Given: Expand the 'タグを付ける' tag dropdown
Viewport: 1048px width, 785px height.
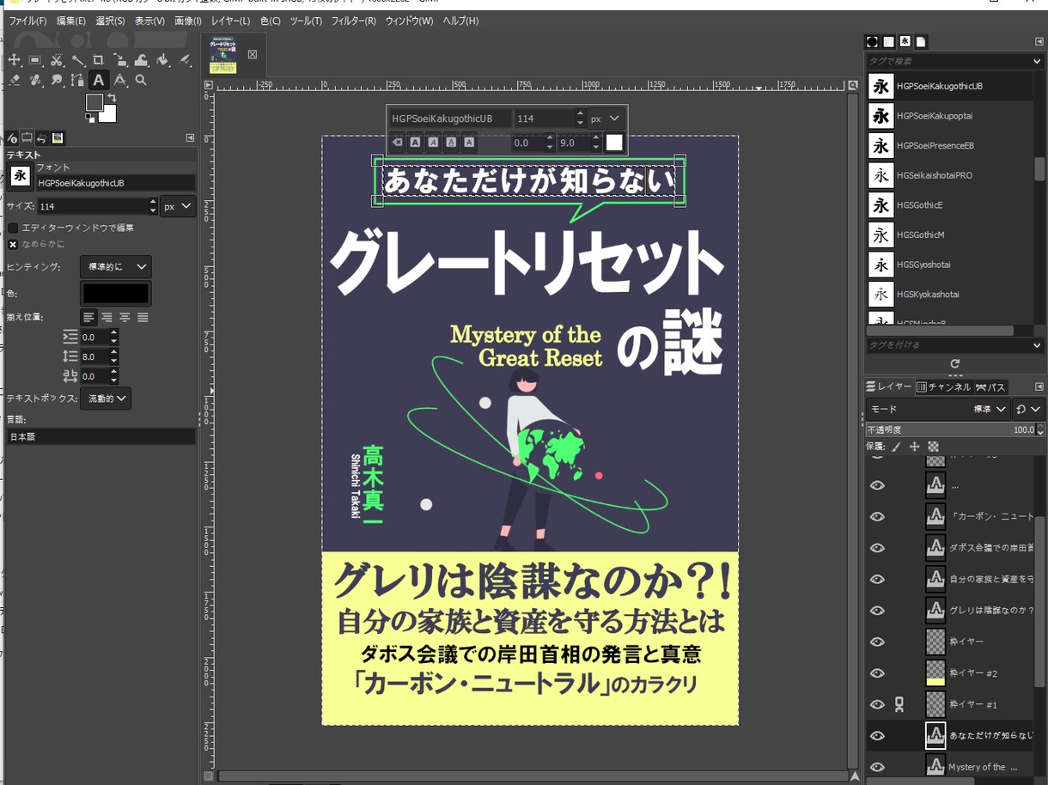Looking at the screenshot, I should click(1037, 344).
